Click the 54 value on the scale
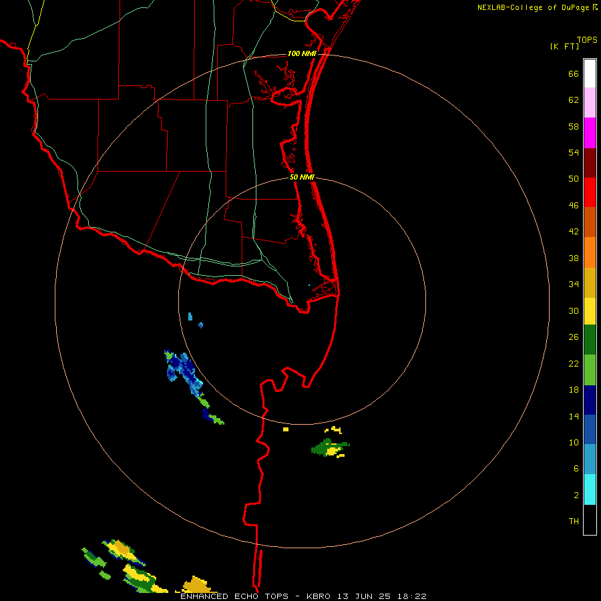601x601 pixels. [574, 152]
